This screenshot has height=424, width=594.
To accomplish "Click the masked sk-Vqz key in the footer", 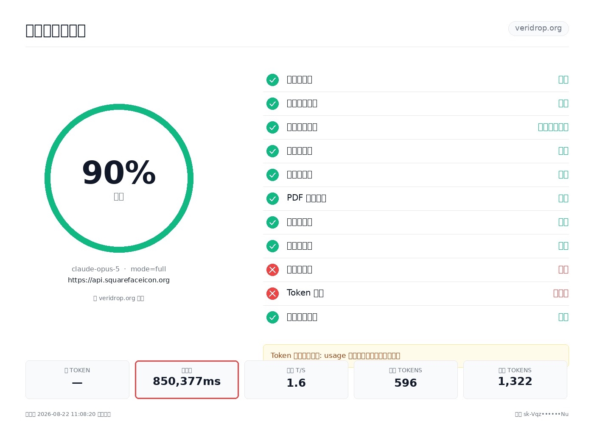I will [x=546, y=414].
